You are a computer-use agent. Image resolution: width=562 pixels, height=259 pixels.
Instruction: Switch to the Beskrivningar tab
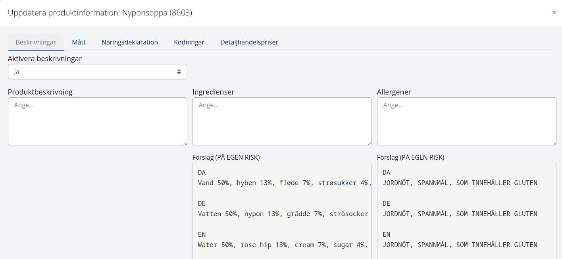(36, 42)
